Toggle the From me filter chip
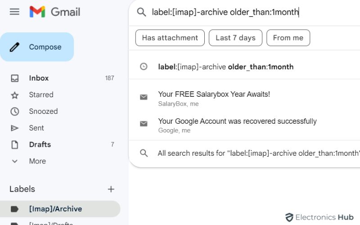360x225 pixels. (x=288, y=38)
